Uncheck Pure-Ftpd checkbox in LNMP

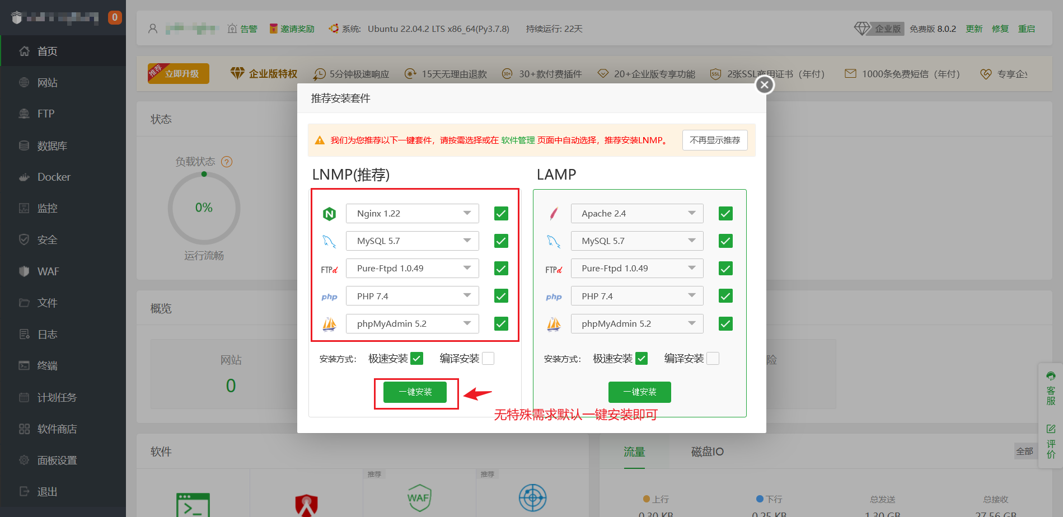pyautogui.click(x=501, y=269)
